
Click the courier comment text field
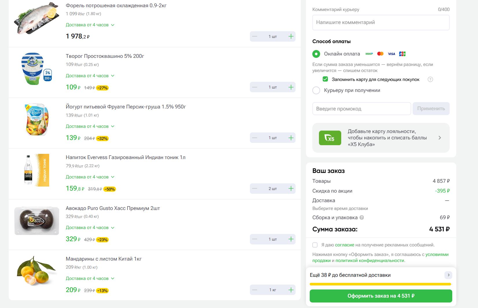pyautogui.click(x=381, y=23)
